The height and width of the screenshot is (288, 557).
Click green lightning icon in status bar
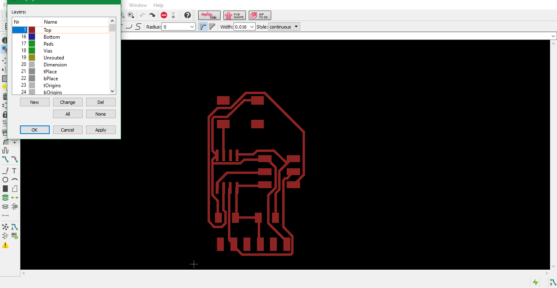(x=535, y=282)
